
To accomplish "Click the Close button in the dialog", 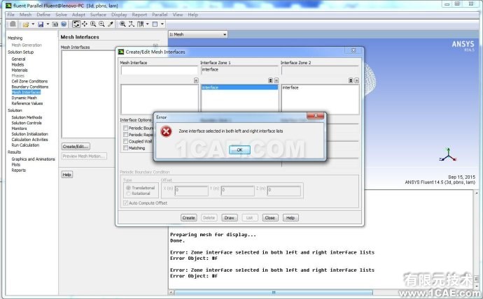I will pyautogui.click(x=269, y=217).
